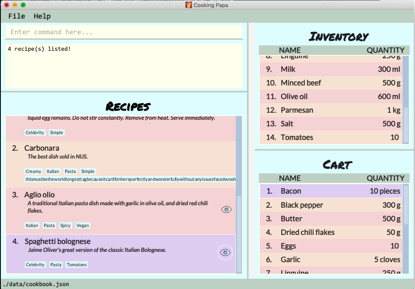Select the Tomatoes inventory row
Screen dimensions: 415x289
point(331,137)
